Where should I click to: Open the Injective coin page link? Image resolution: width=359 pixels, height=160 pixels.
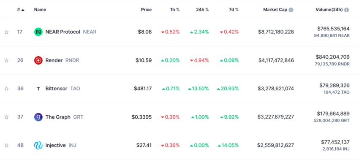[x=55, y=145]
